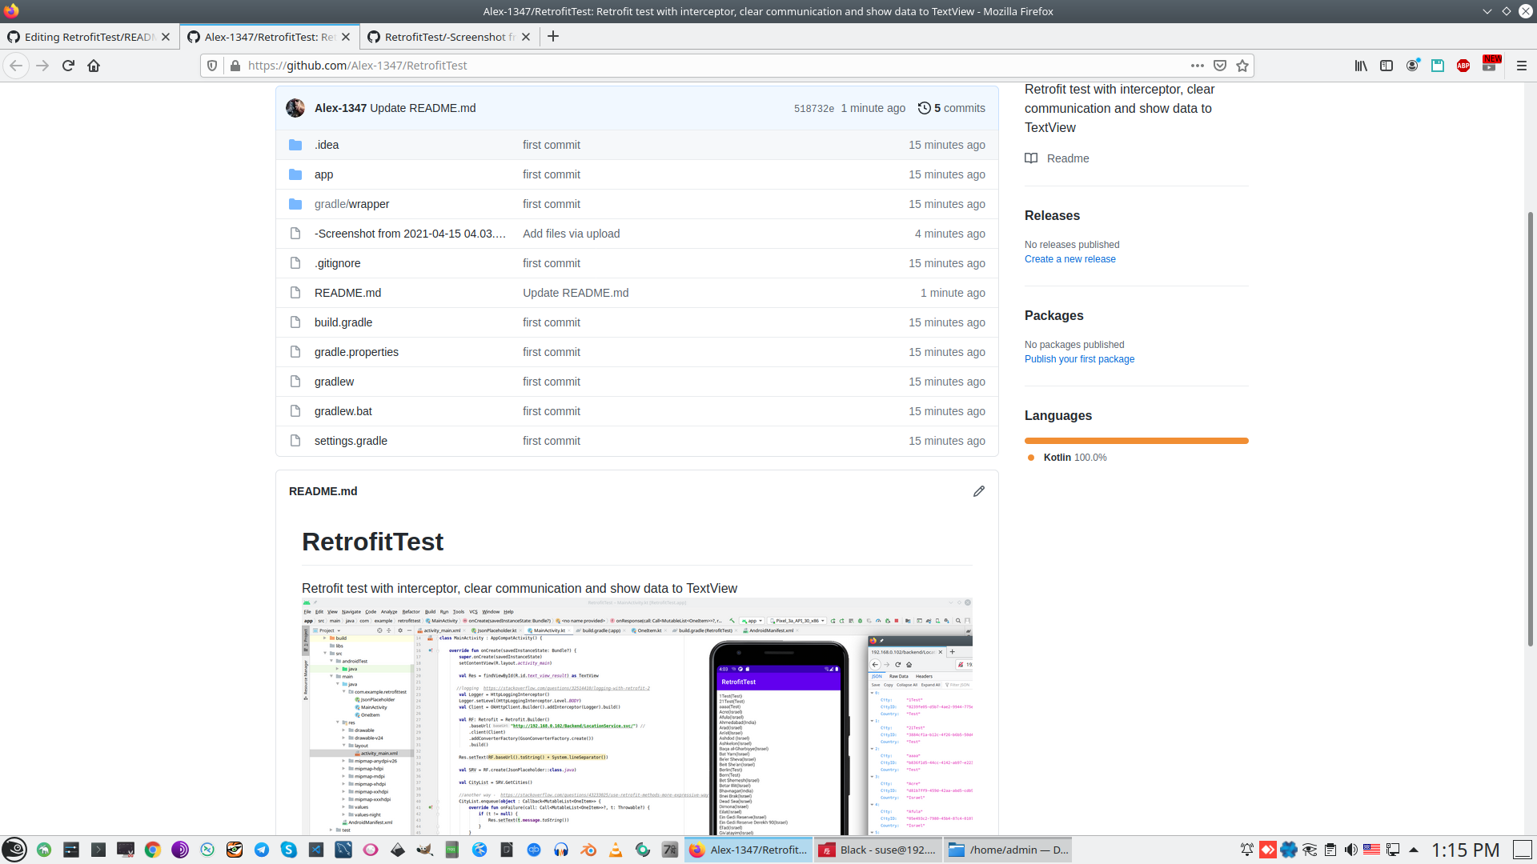Image resolution: width=1537 pixels, height=864 pixels.
Task: Click the Adblock Plus extension icon
Action: (x=1463, y=66)
